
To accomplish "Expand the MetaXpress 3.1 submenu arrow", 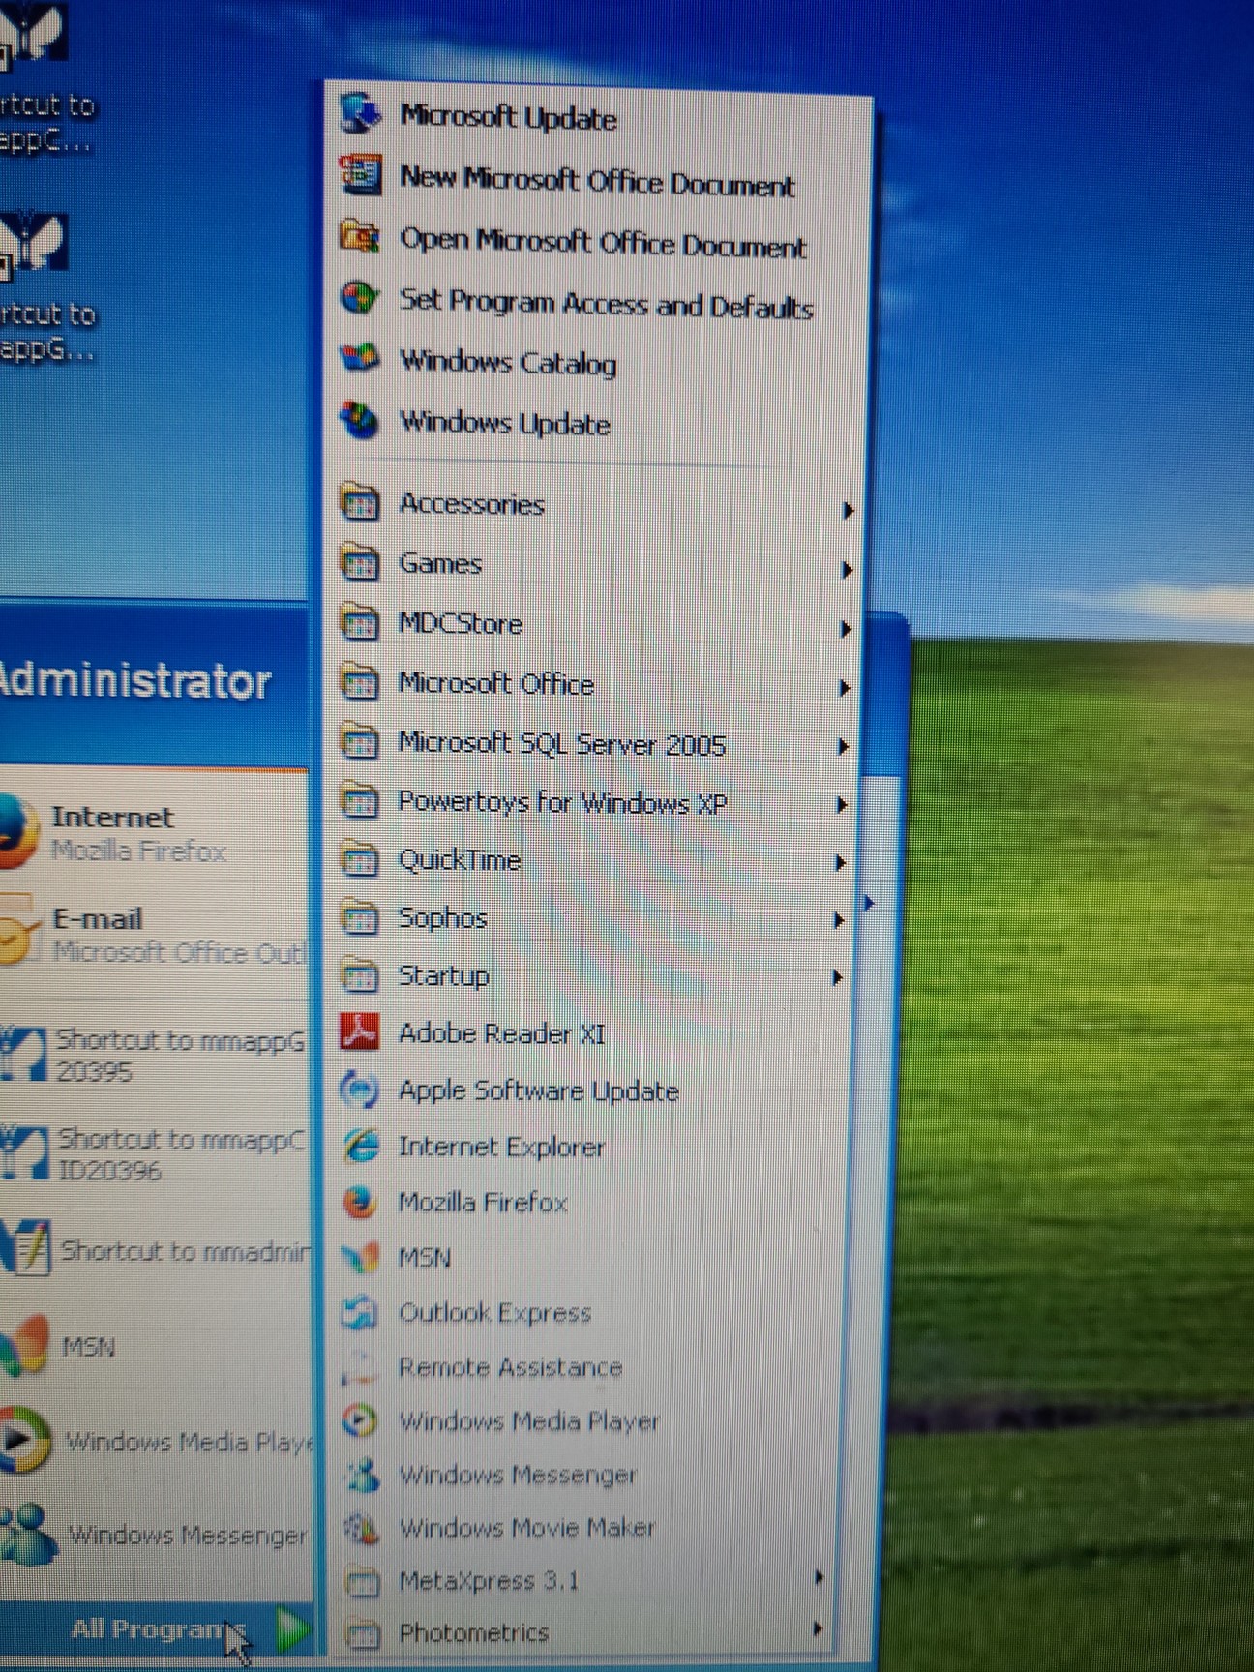I will [x=819, y=1578].
